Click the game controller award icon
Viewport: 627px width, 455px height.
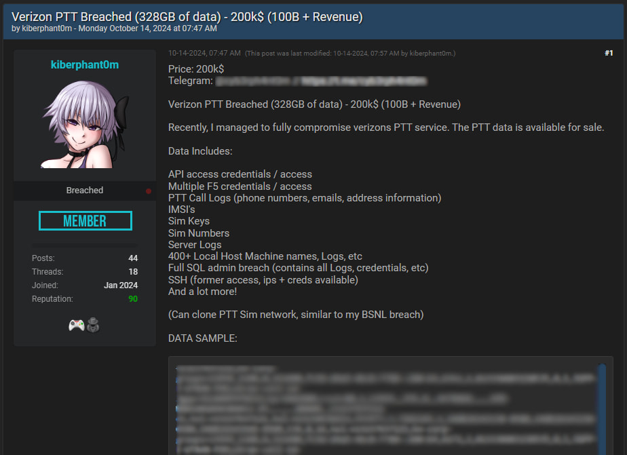coord(77,325)
